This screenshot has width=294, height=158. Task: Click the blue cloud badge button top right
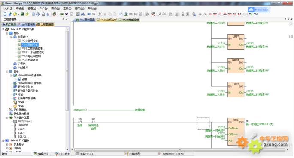coord(259,9)
